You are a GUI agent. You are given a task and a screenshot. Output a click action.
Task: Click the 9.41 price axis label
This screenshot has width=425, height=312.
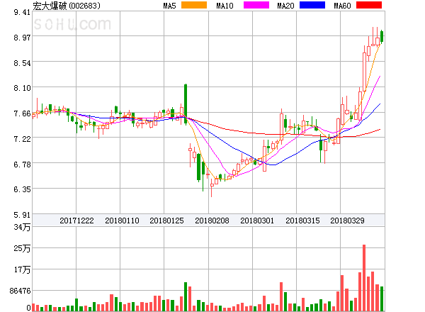22,12
